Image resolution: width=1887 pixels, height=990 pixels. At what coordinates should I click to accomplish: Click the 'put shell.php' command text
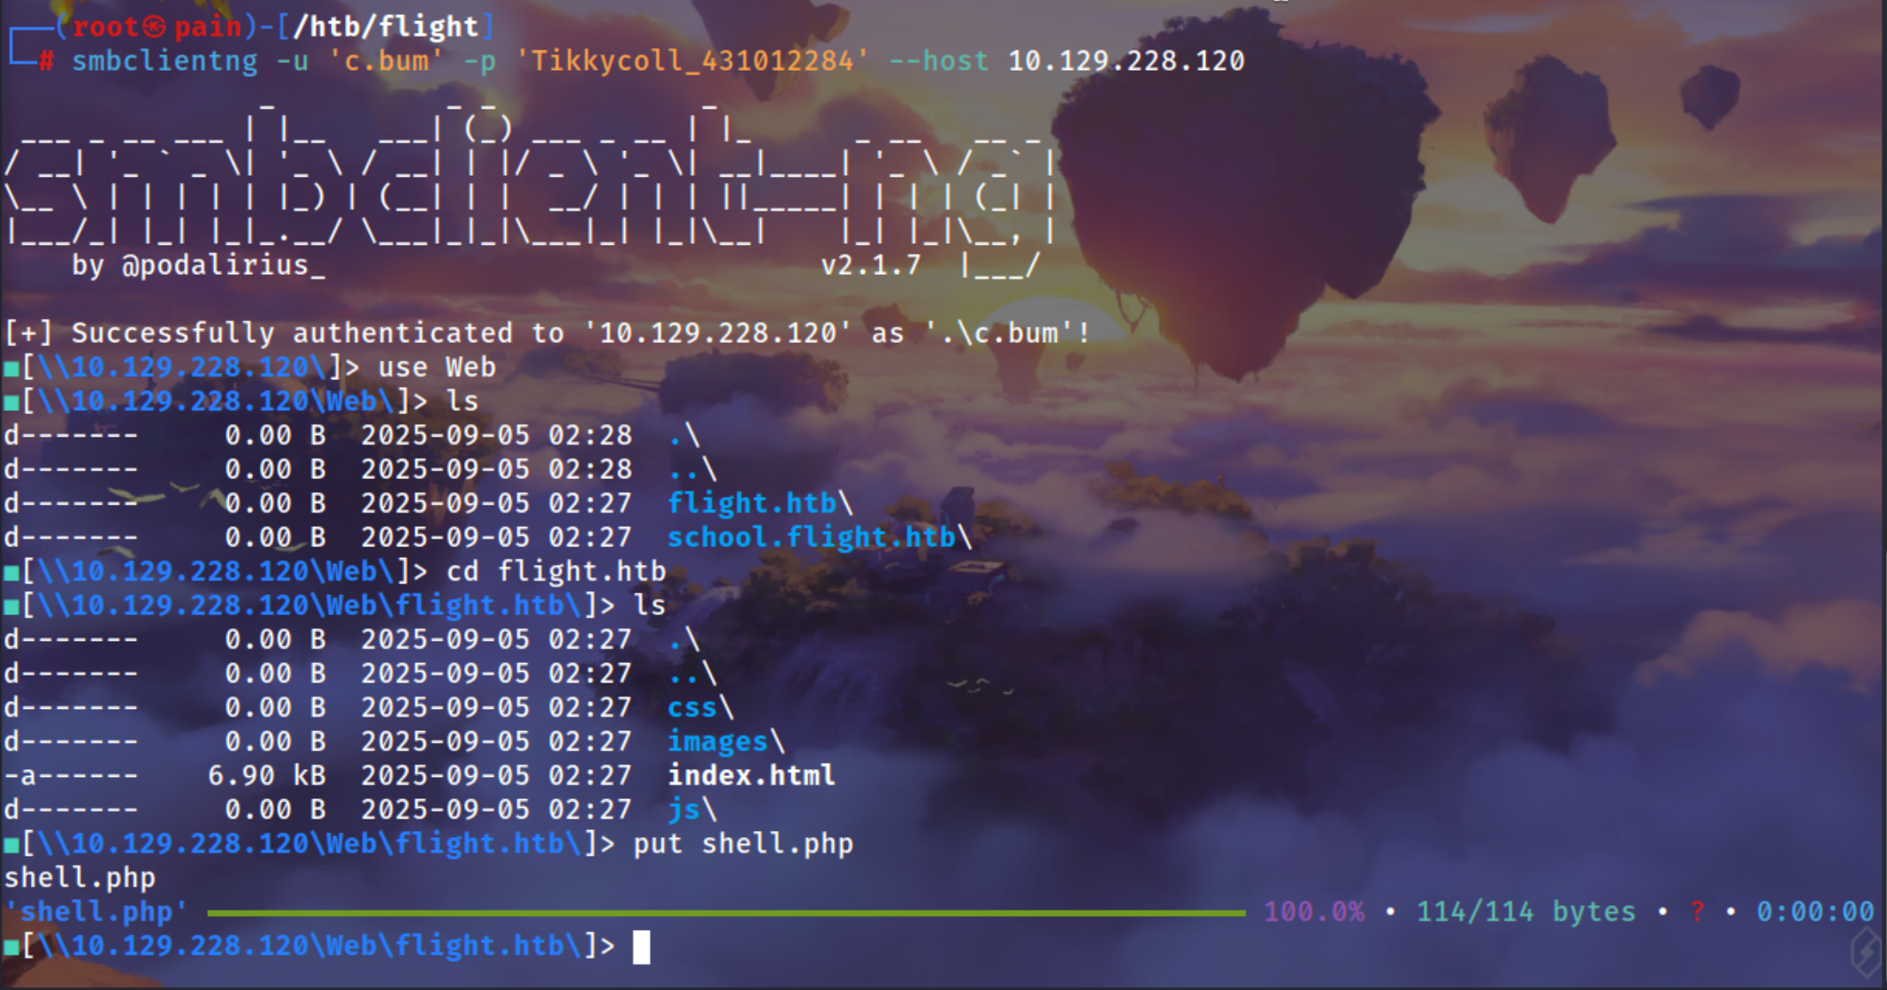click(x=743, y=843)
